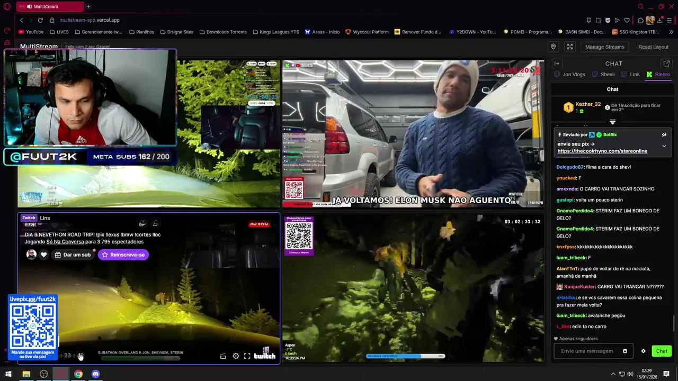The width and height of the screenshot is (678, 381).
Task: Click username AlanTTnT in chat
Action: (x=567, y=269)
